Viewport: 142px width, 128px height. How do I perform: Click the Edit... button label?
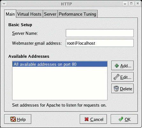point(126,77)
